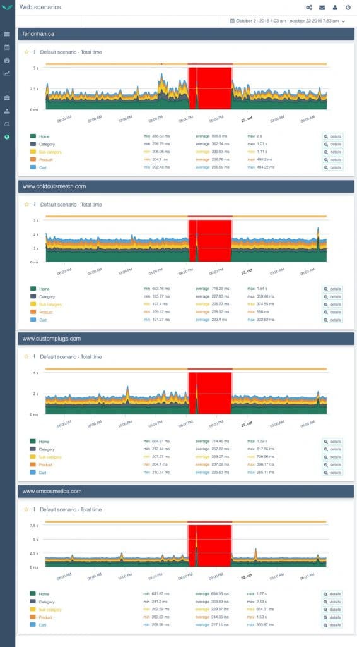The width and height of the screenshot is (357, 647).
Task: View details for fendrihan.ca Home step
Action: pos(332,136)
